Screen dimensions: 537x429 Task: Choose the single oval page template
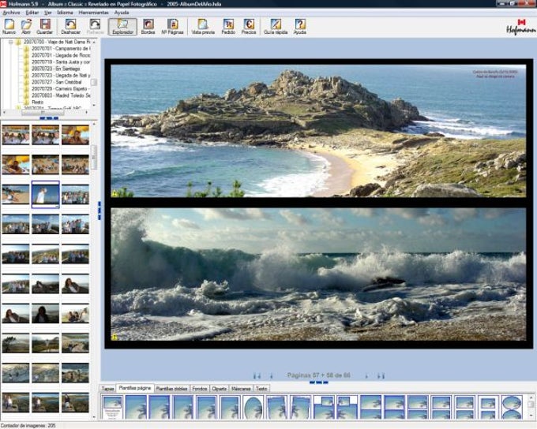(253, 407)
